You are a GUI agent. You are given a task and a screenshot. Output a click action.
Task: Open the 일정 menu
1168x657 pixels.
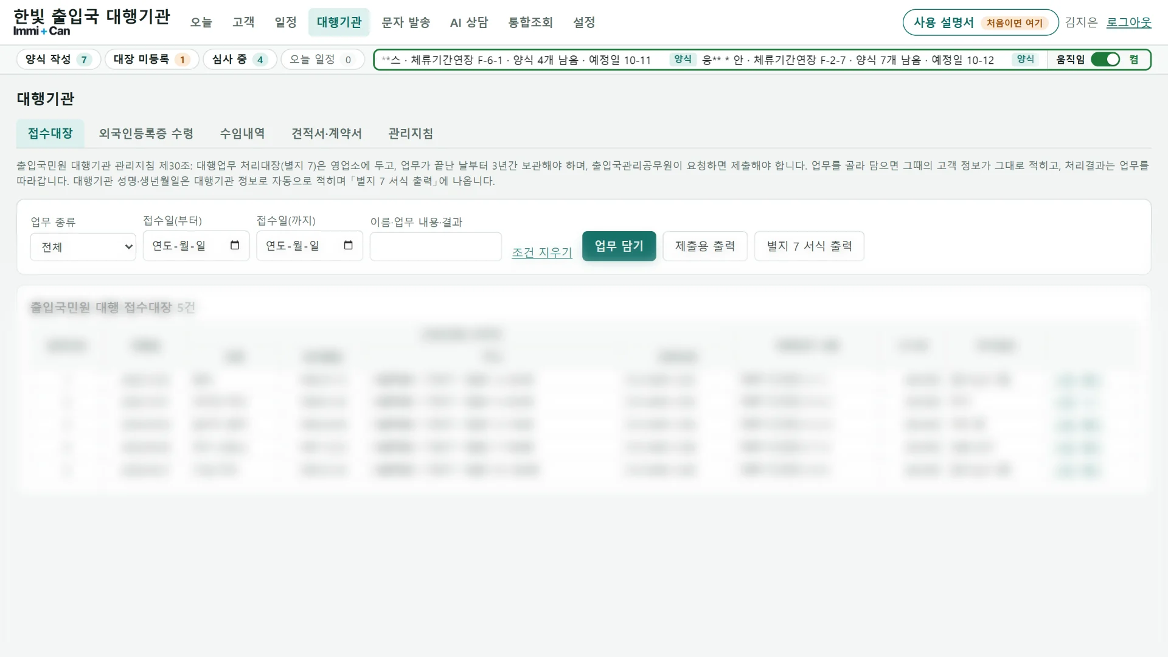click(285, 23)
